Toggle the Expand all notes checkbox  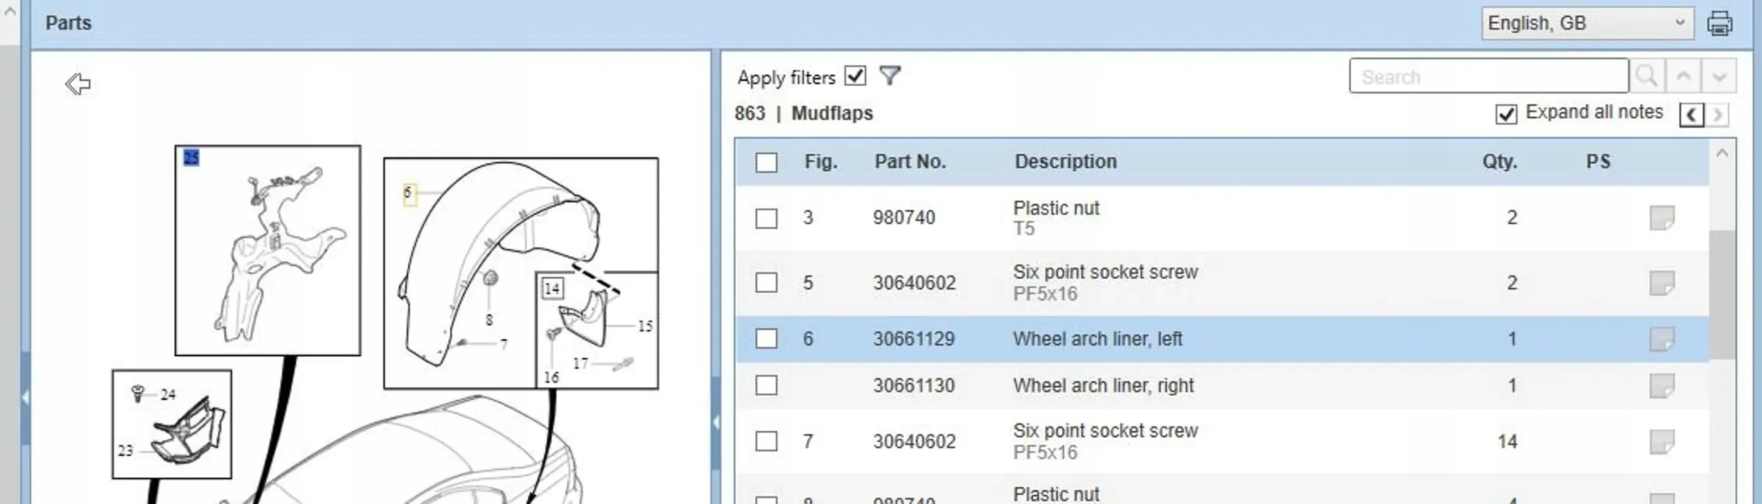coord(1506,113)
